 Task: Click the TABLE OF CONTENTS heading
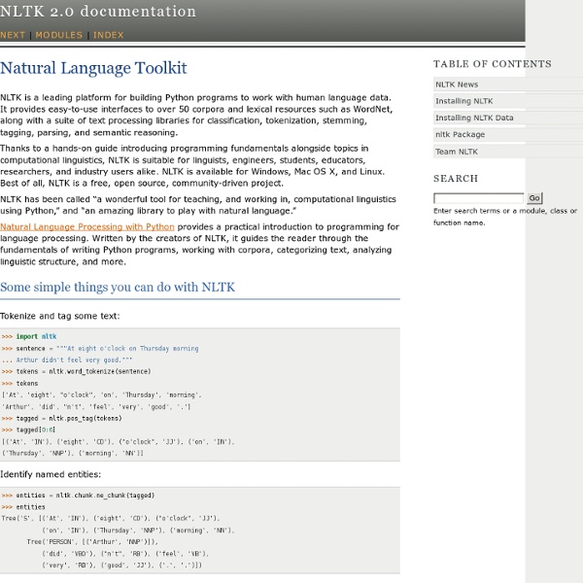[493, 64]
